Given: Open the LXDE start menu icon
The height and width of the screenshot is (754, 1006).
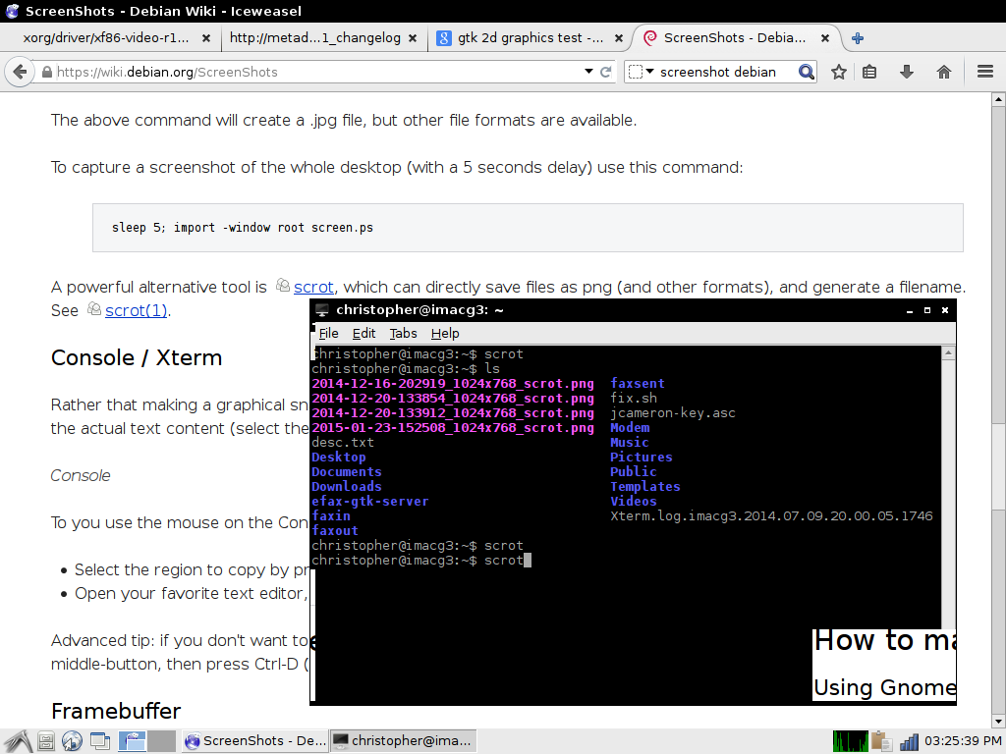Looking at the screenshot, I should click(19, 741).
